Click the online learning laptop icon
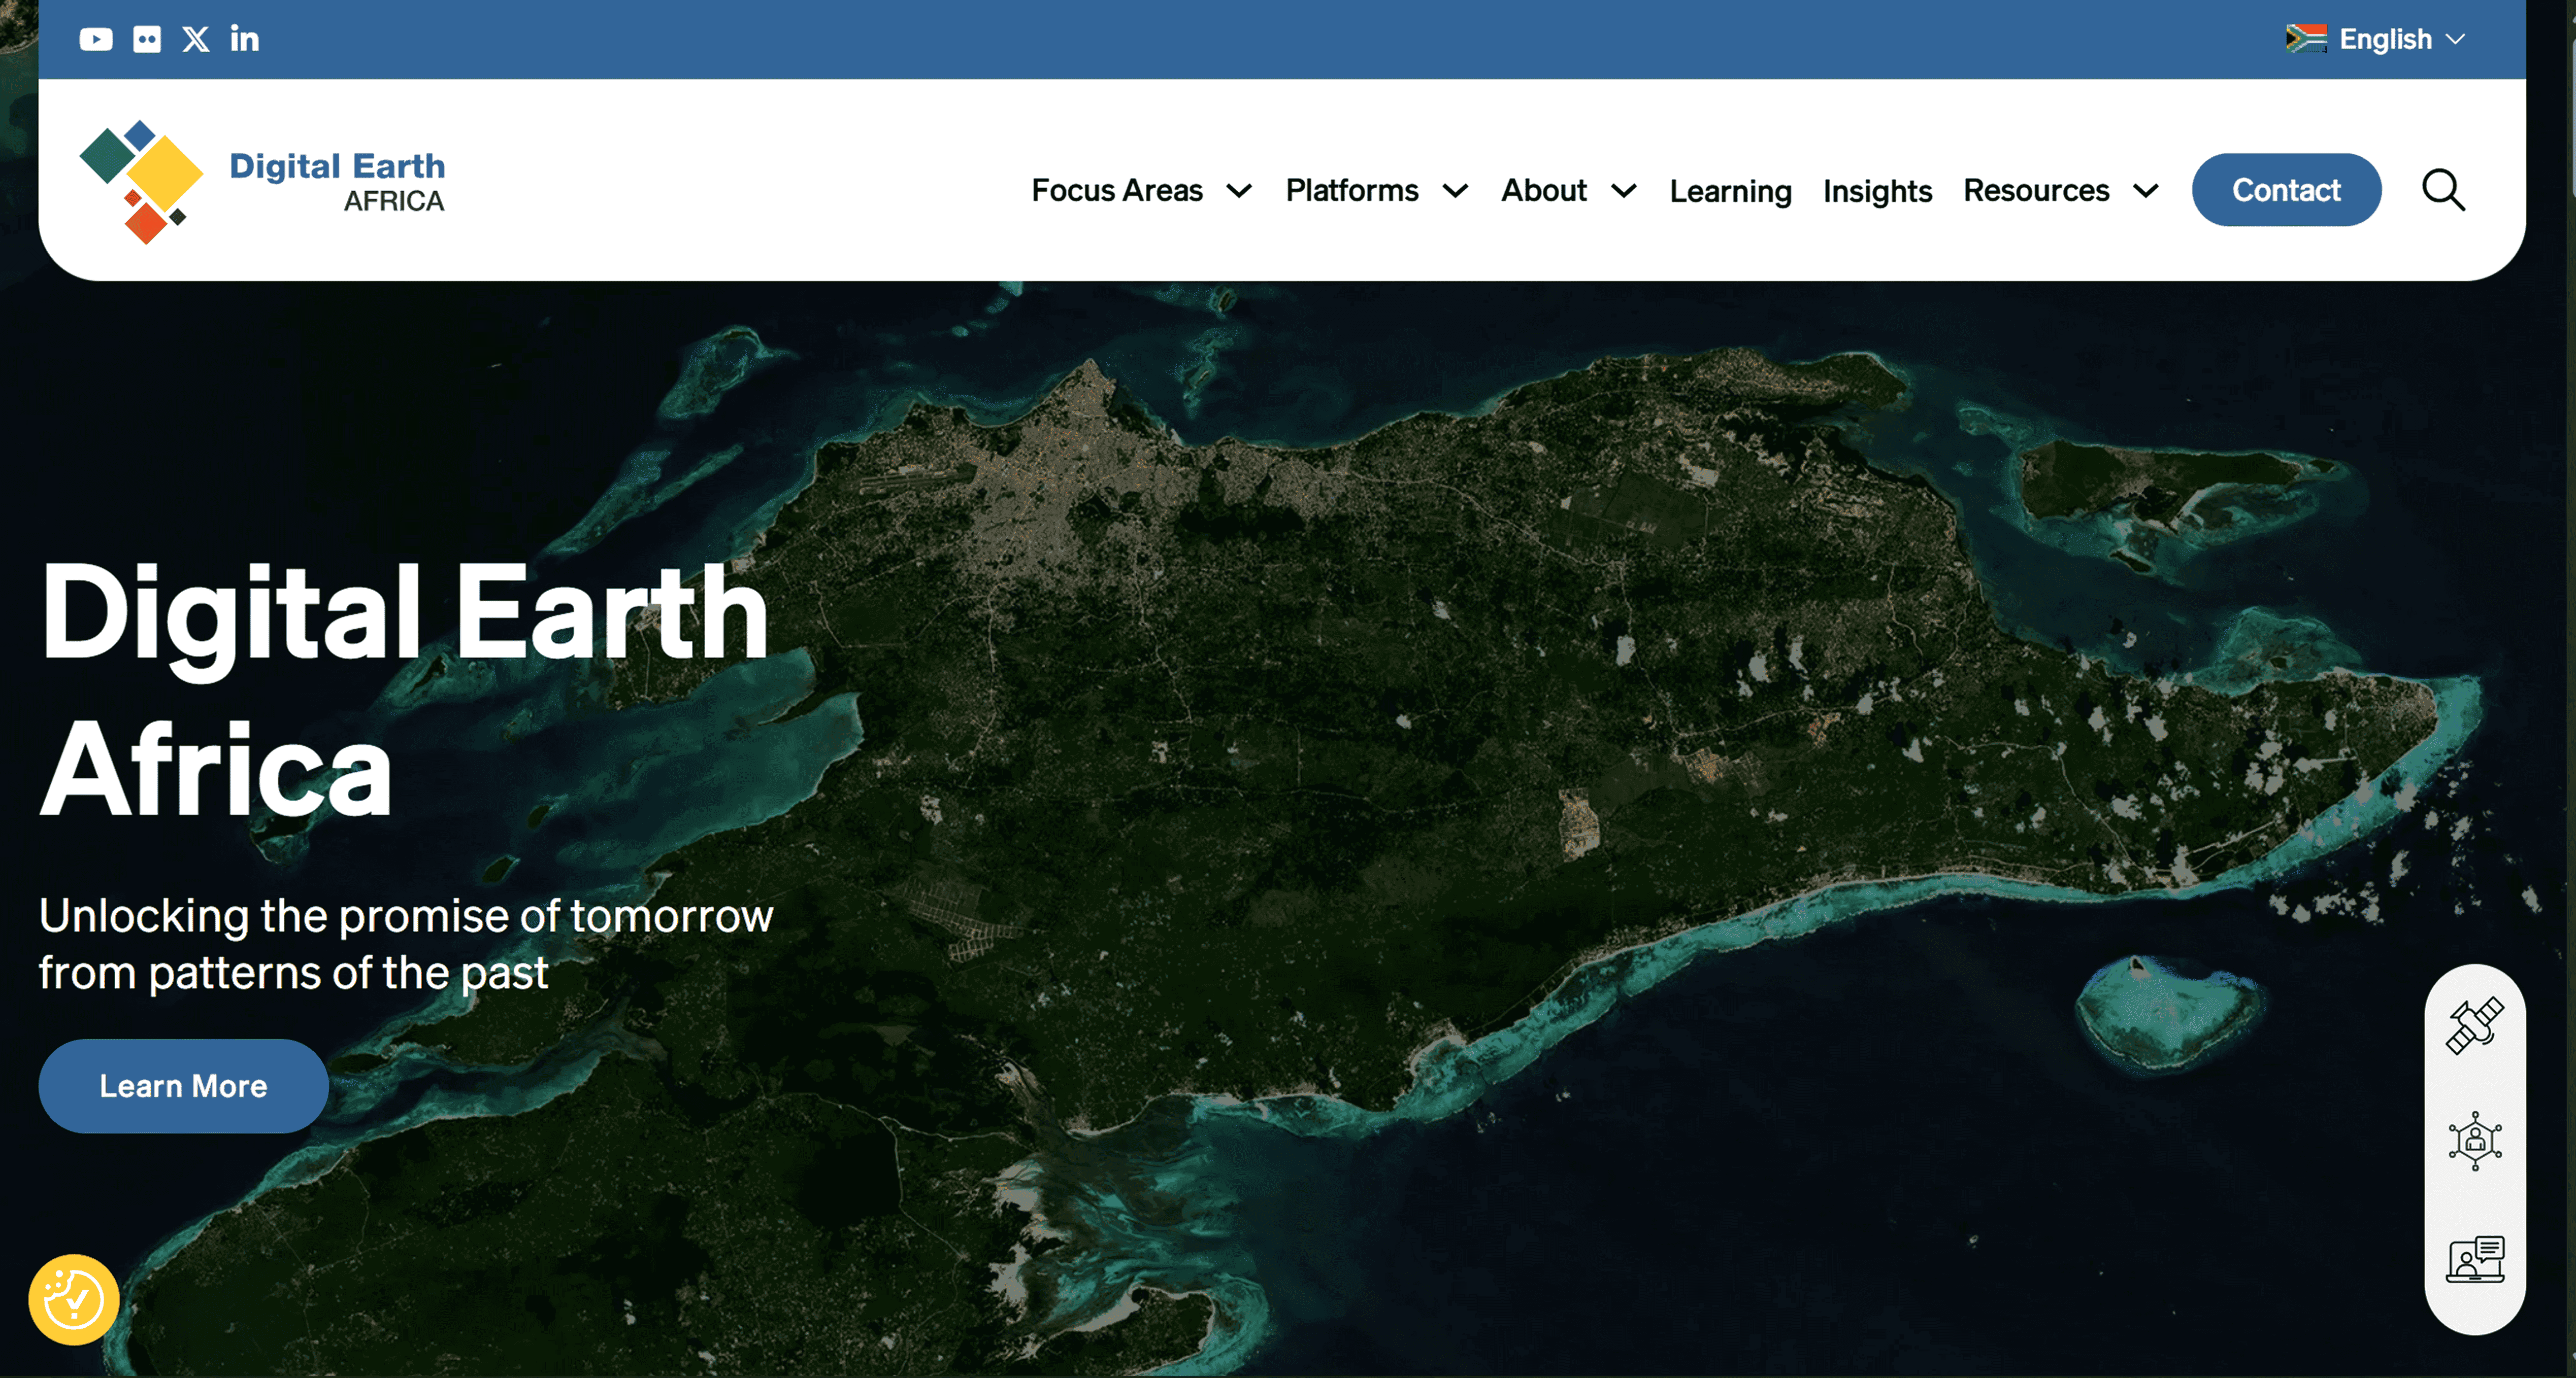This screenshot has height=1378, width=2576. coord(2475,1258)
